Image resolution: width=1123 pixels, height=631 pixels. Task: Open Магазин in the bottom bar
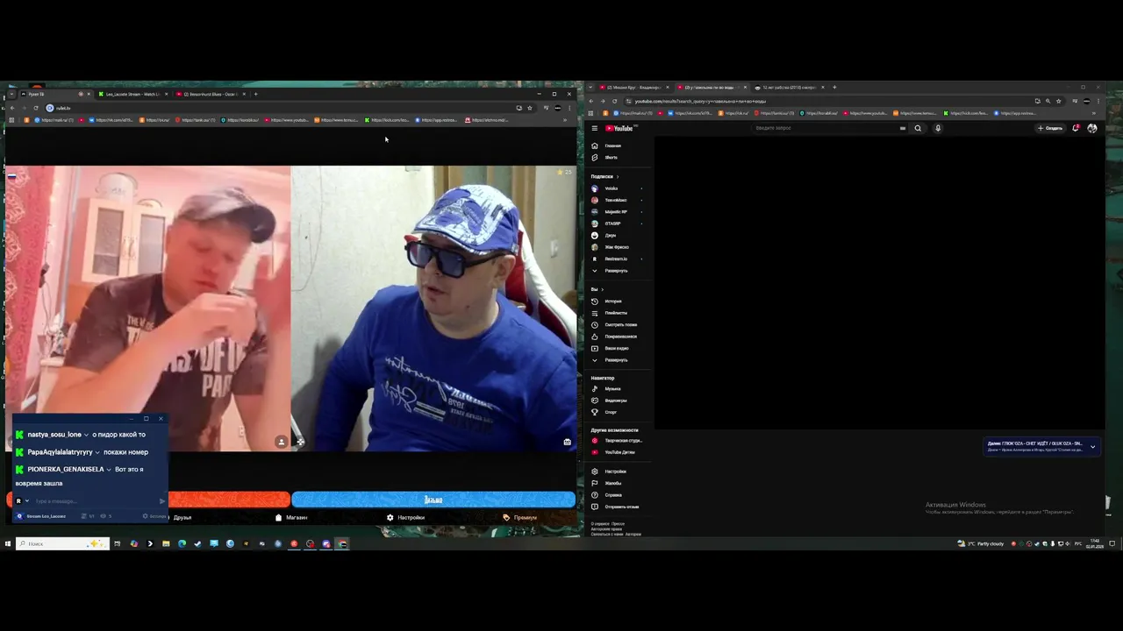click(291, 518)
